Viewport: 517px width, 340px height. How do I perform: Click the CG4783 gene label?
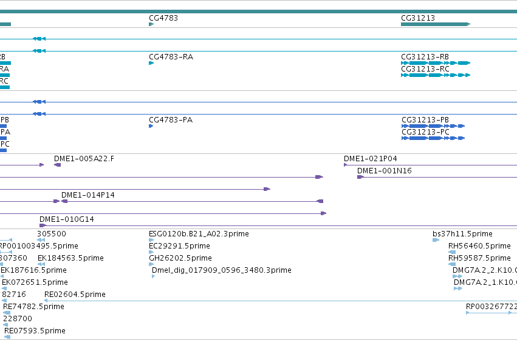click(163, 18)
